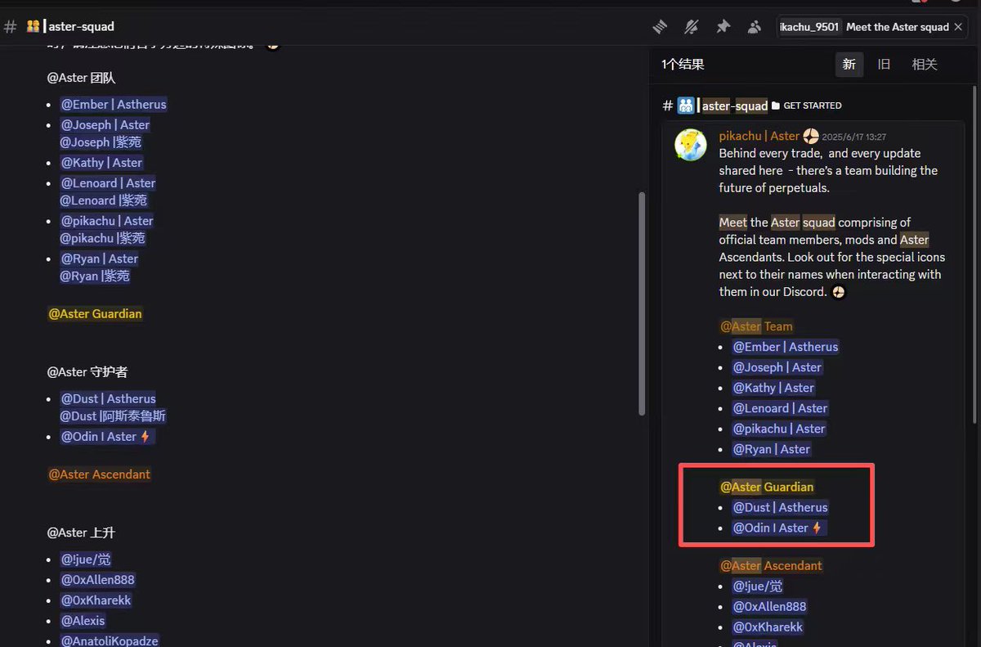Open pikachu's avatar in the search result
This screenshot has height=647, width=981.
(690, 145)
